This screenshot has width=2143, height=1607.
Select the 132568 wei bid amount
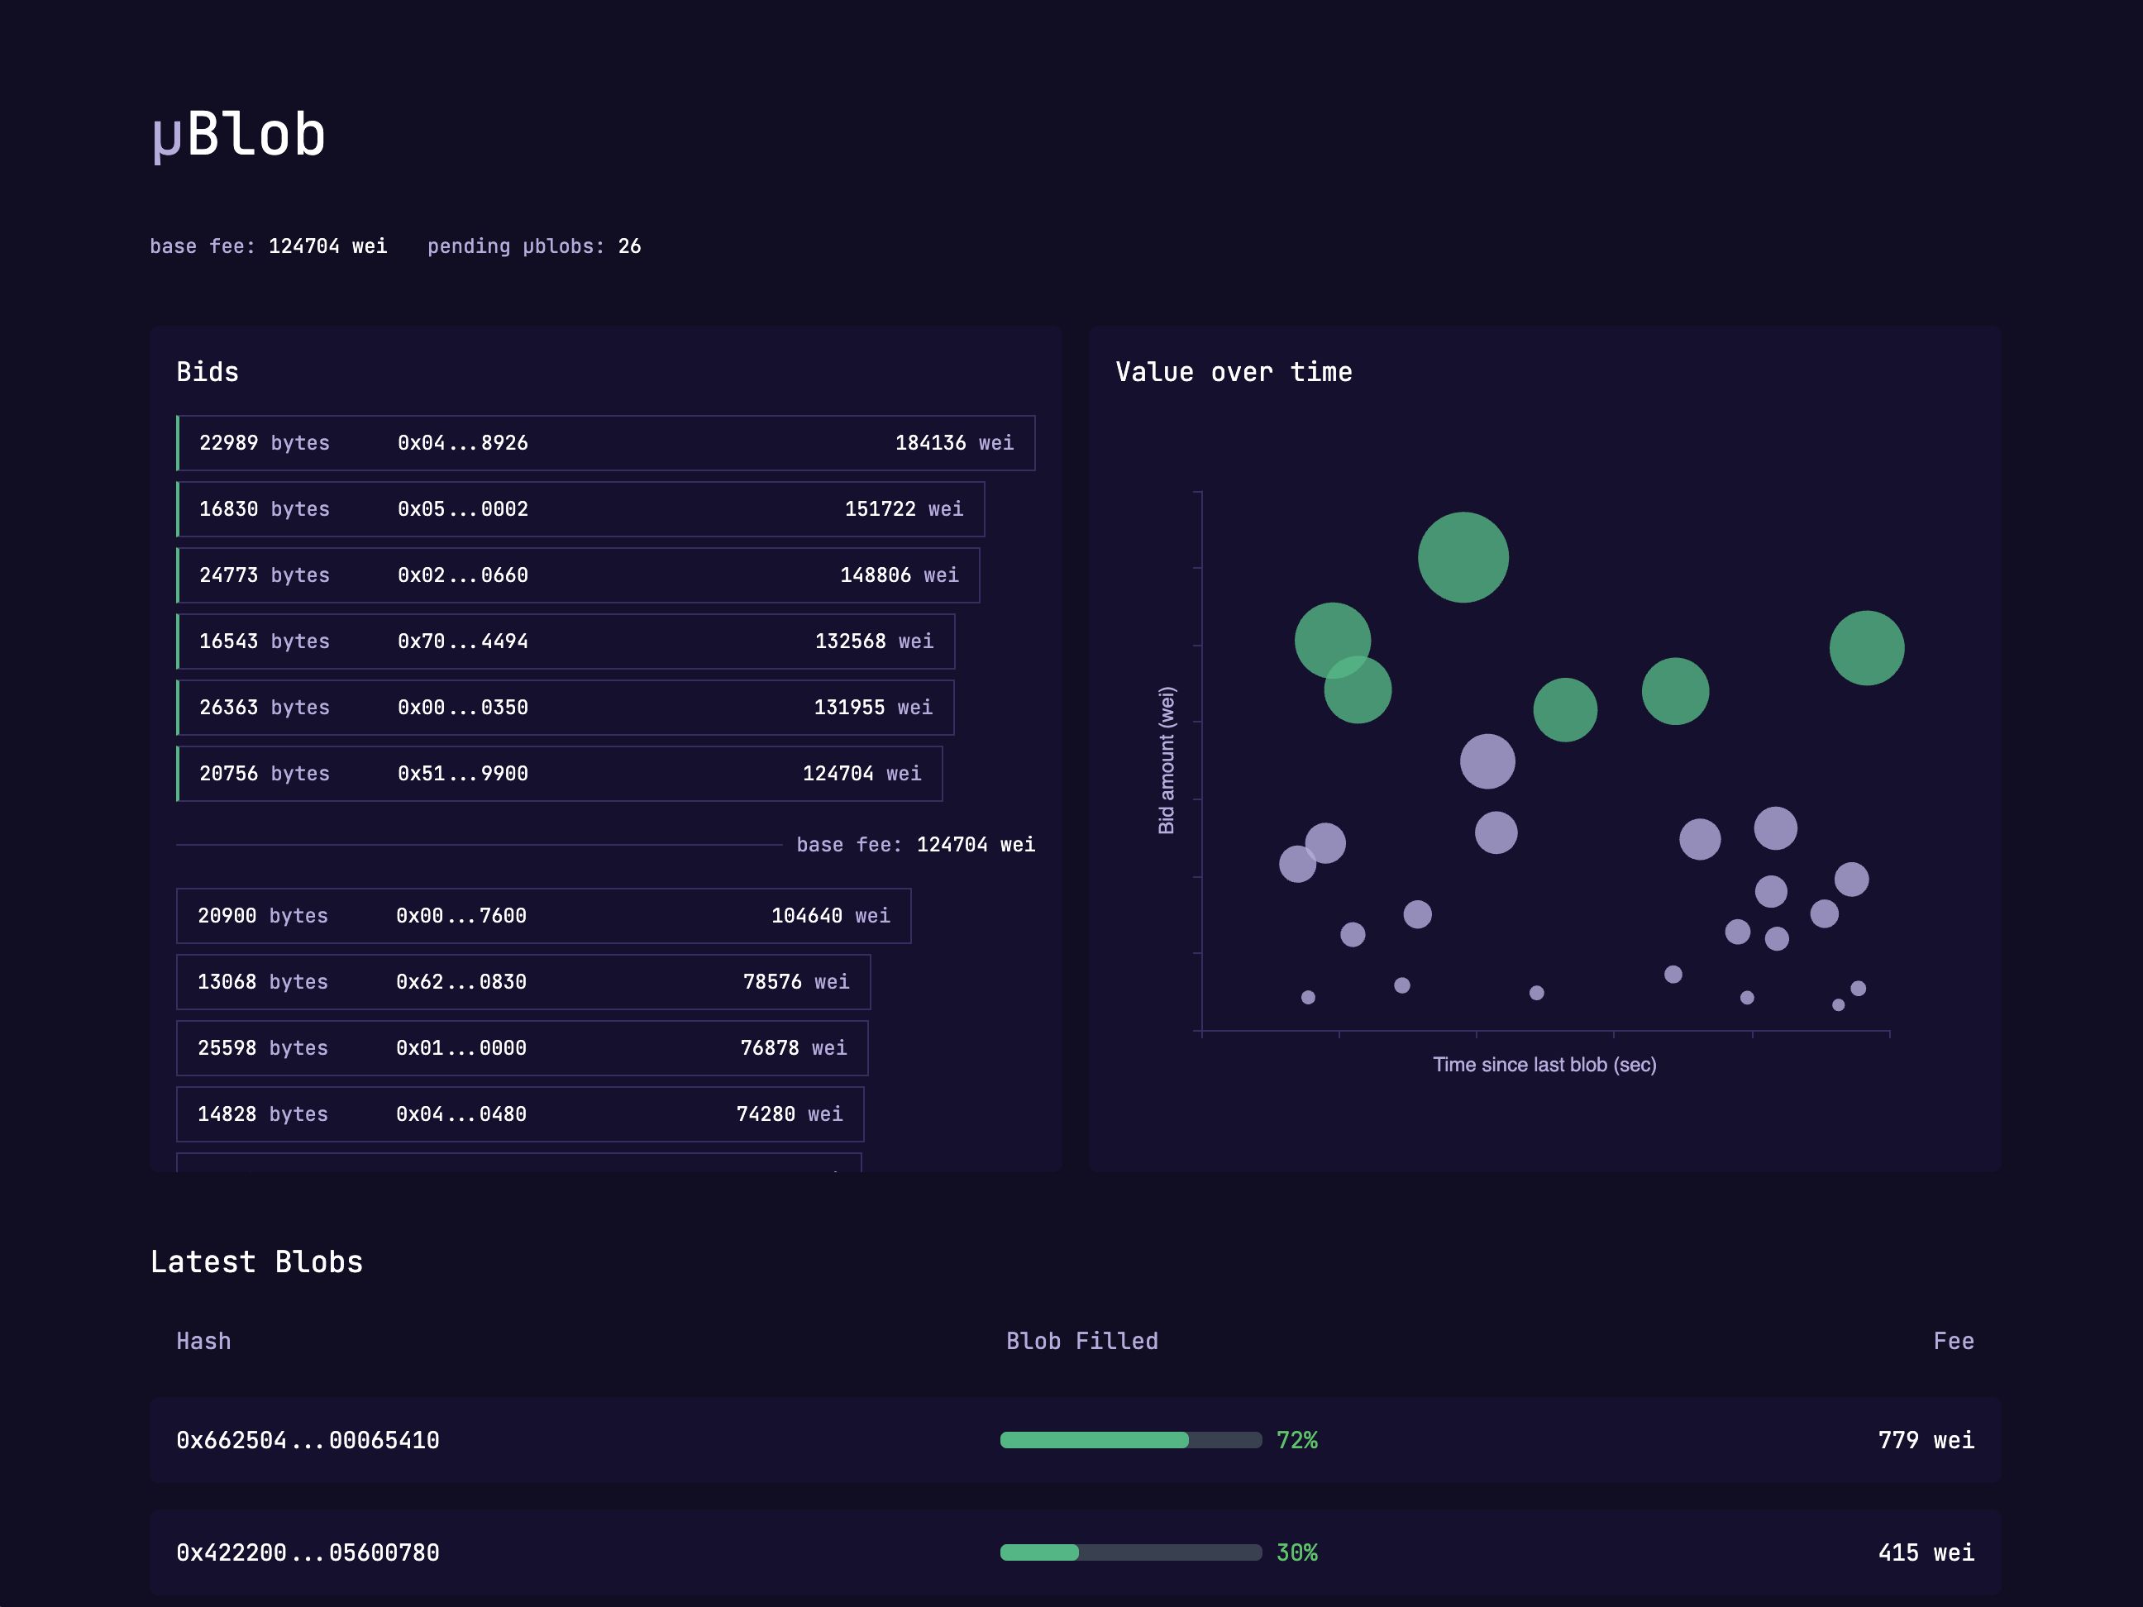(874, 641)
